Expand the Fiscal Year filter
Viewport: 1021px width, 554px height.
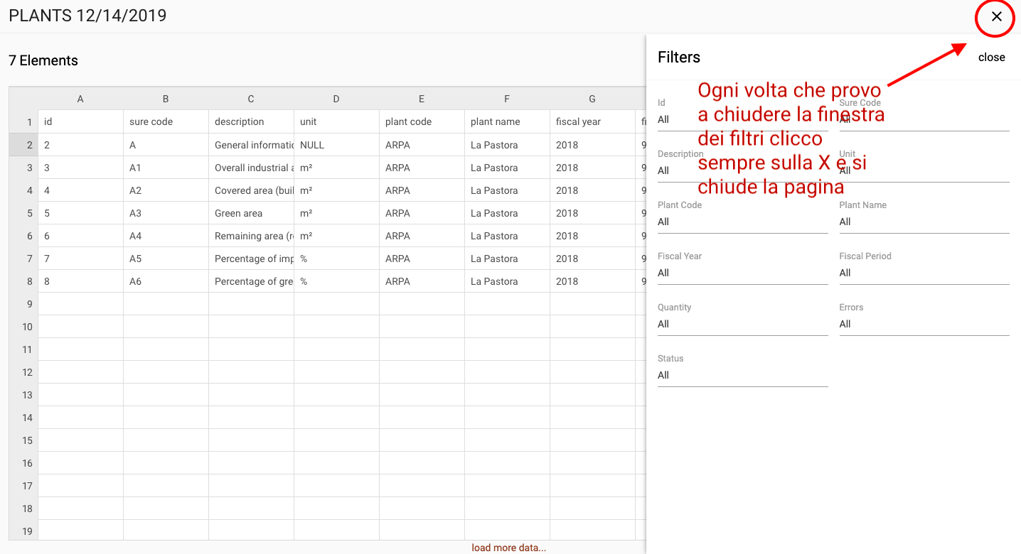(x=742, y=273)
